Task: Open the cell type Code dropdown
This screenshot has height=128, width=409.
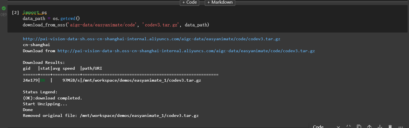Action: coord(326,127)
